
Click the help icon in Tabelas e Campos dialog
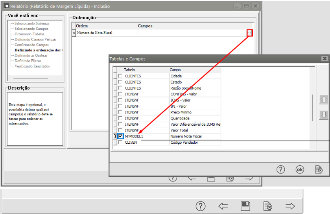click(x=280, y=169)
